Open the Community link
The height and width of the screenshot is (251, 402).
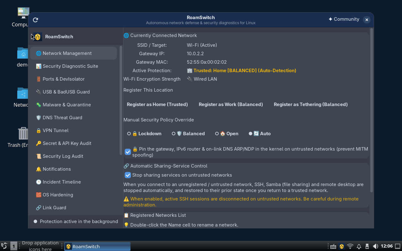click(344, 19)
